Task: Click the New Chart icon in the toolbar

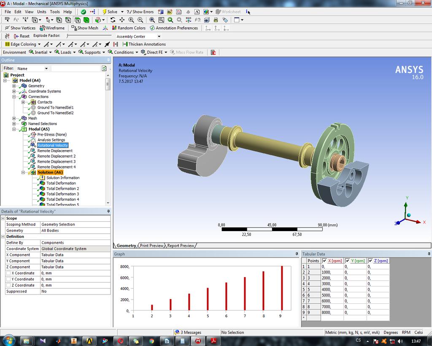Action: click(x=179, y=12)
